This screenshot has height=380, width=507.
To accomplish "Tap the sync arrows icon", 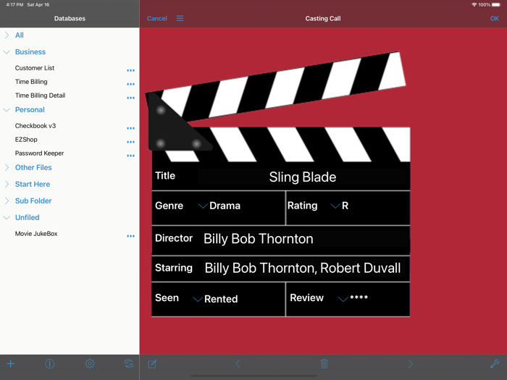I will tap(129, 364).
